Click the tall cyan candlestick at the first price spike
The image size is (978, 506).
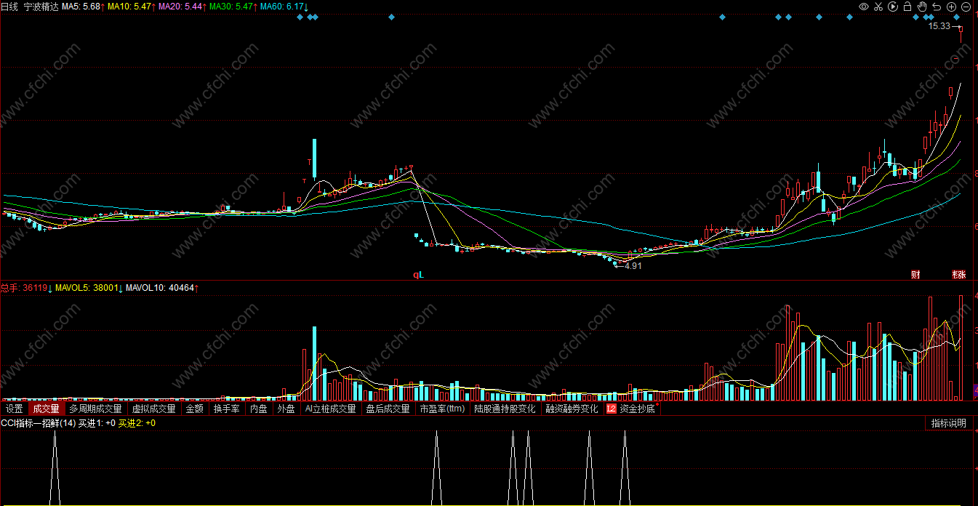point(315,158)
